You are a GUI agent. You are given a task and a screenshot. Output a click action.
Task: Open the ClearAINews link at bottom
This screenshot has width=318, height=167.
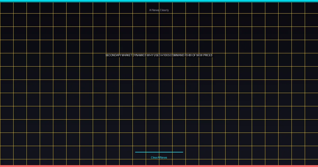tap(159, 157)
